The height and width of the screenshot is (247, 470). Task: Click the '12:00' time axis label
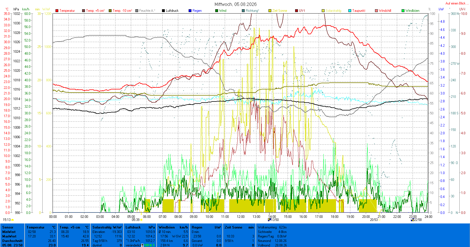241,217
